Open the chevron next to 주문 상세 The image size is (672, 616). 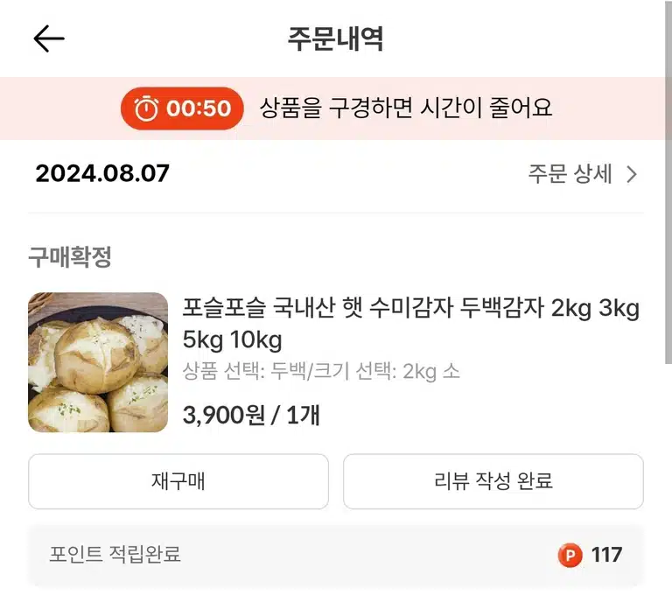point(632,174)
